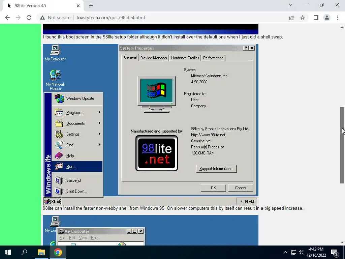Click the Windows Me Start button
The width and height of the screenshot is (345, 259).
point(53,202)
